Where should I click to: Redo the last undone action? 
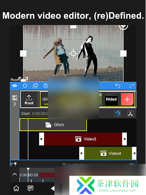point(132,86)
